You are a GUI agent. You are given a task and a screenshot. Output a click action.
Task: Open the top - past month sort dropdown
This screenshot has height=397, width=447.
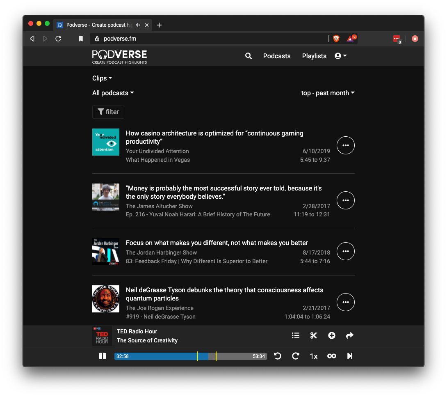[328, 93]
